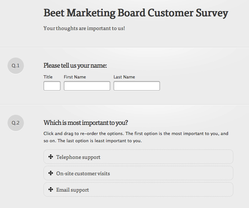Screen dimensions: 249x208
Task: Select the drag handle next to Email support
Action: (51, 189)
